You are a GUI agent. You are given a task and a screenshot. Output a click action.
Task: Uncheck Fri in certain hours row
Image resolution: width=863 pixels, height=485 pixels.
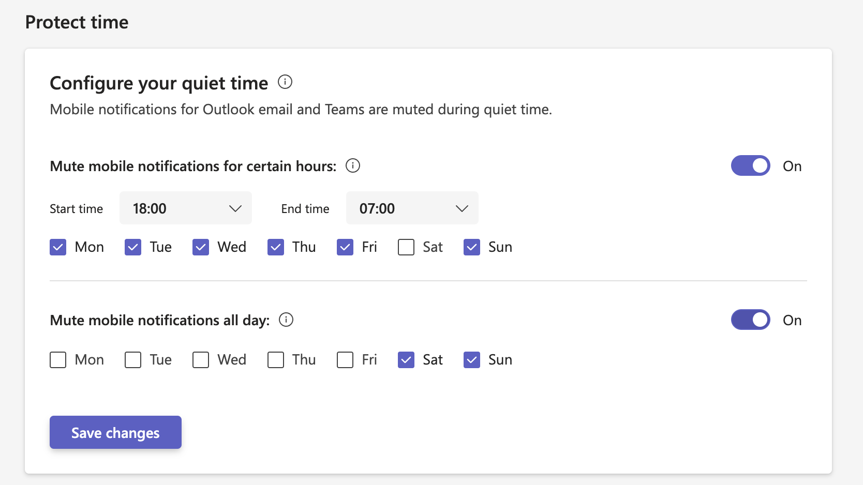[345, 247]
